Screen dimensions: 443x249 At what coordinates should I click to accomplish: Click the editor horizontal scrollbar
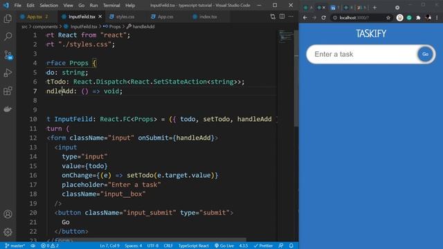tap(146, 240)
